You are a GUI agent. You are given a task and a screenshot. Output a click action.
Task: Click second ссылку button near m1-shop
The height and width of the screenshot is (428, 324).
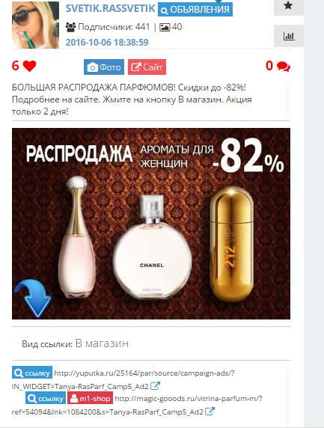[46, 399]
